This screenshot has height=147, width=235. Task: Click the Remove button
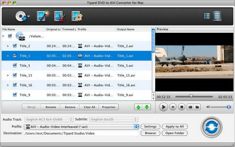click(x=70, y=107)
